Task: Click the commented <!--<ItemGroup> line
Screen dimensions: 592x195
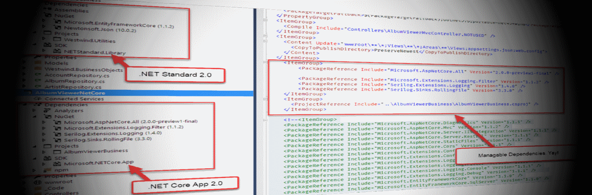Action: [x=310, y=119]
